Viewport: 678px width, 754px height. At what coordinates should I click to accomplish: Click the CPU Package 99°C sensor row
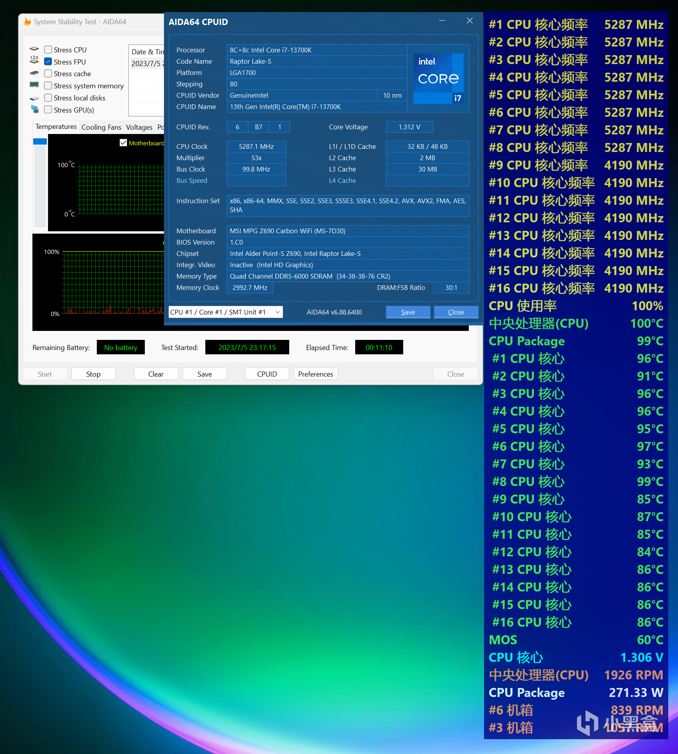coord(576,341)
